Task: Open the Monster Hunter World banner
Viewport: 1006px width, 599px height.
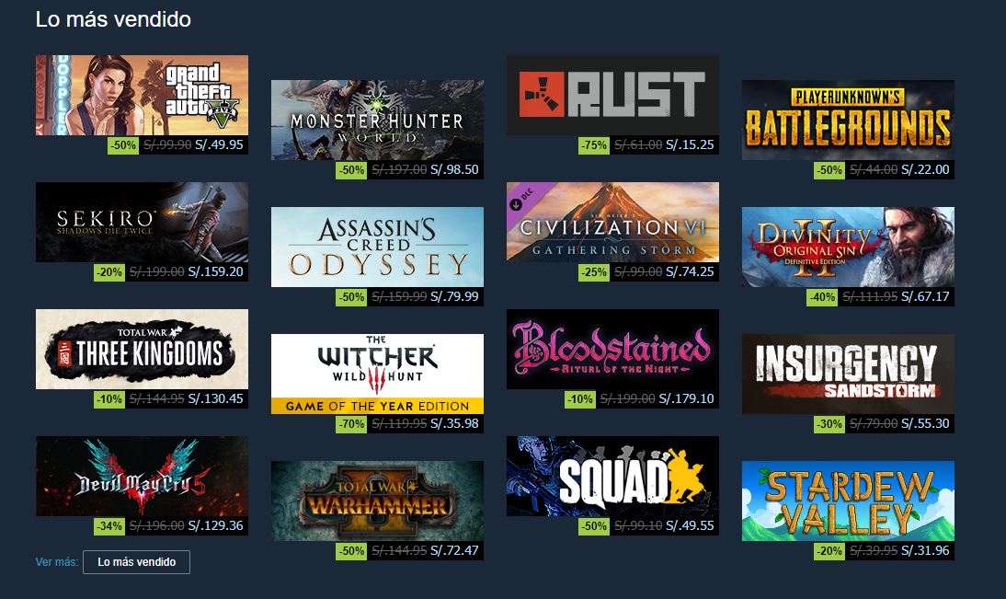Action: click(x=377, y=120)
